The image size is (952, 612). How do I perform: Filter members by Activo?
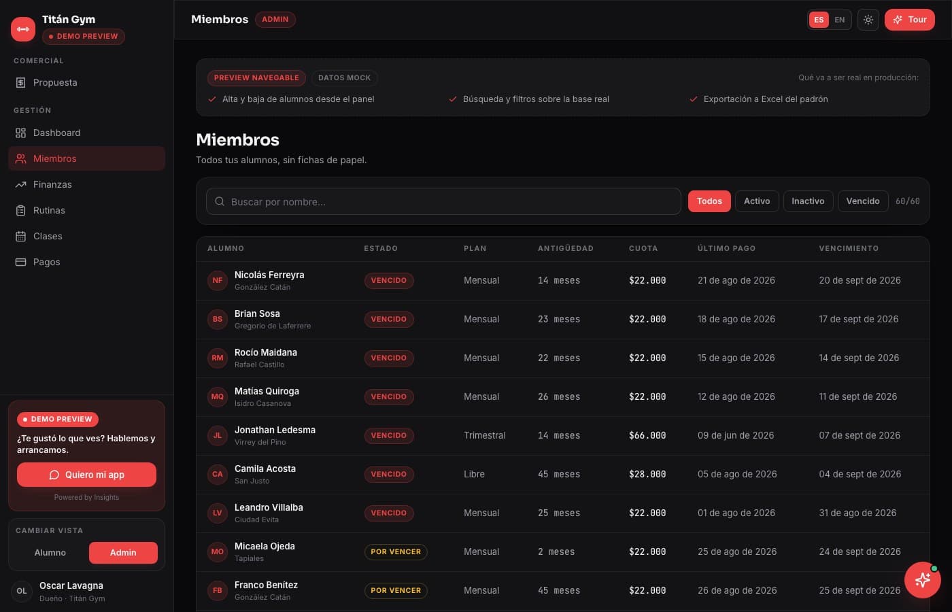757,201
